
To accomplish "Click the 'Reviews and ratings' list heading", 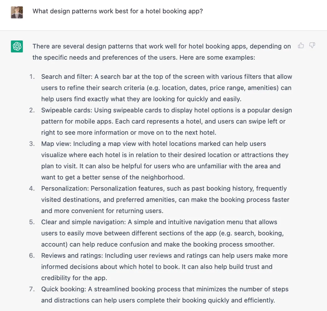I will pos(72,256).
